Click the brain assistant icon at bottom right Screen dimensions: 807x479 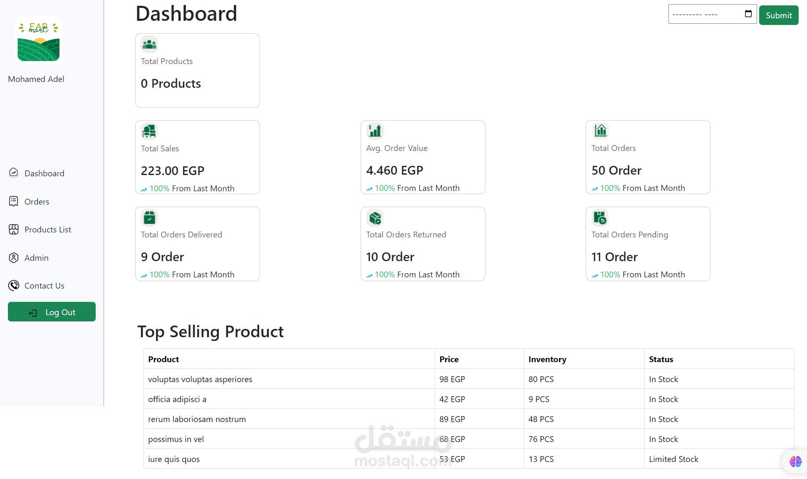point(795,462)
